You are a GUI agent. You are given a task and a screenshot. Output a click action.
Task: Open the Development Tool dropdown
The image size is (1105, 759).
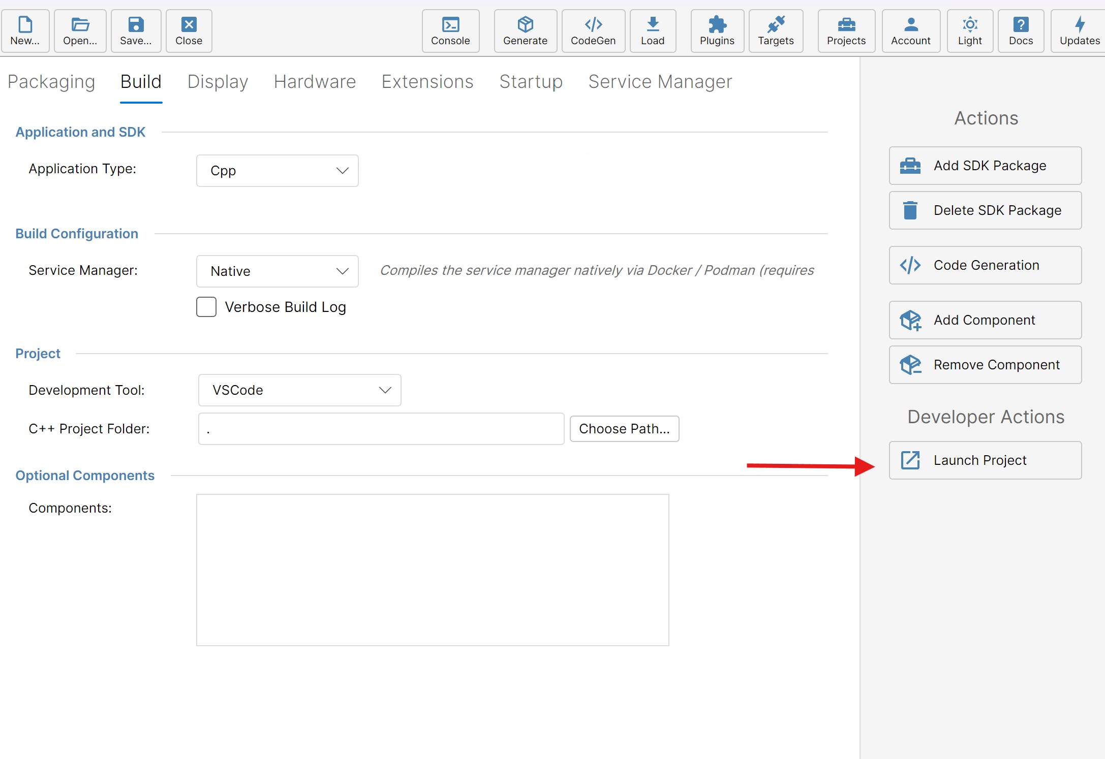[300, 390]
